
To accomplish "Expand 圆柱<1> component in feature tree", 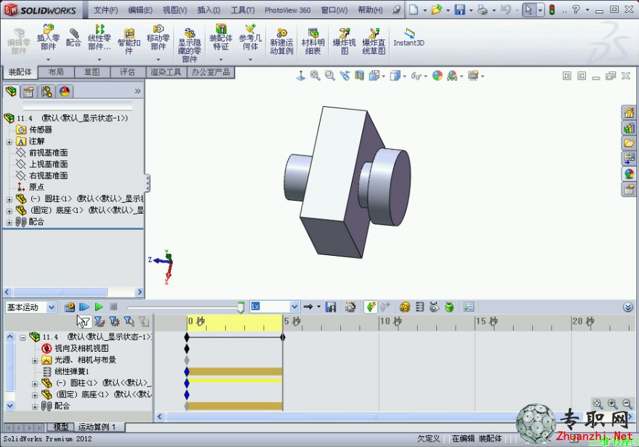I will pos(9,199).
